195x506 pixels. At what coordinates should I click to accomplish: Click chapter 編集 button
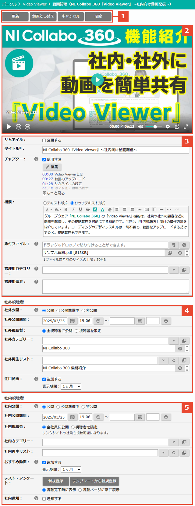[52, 167]
